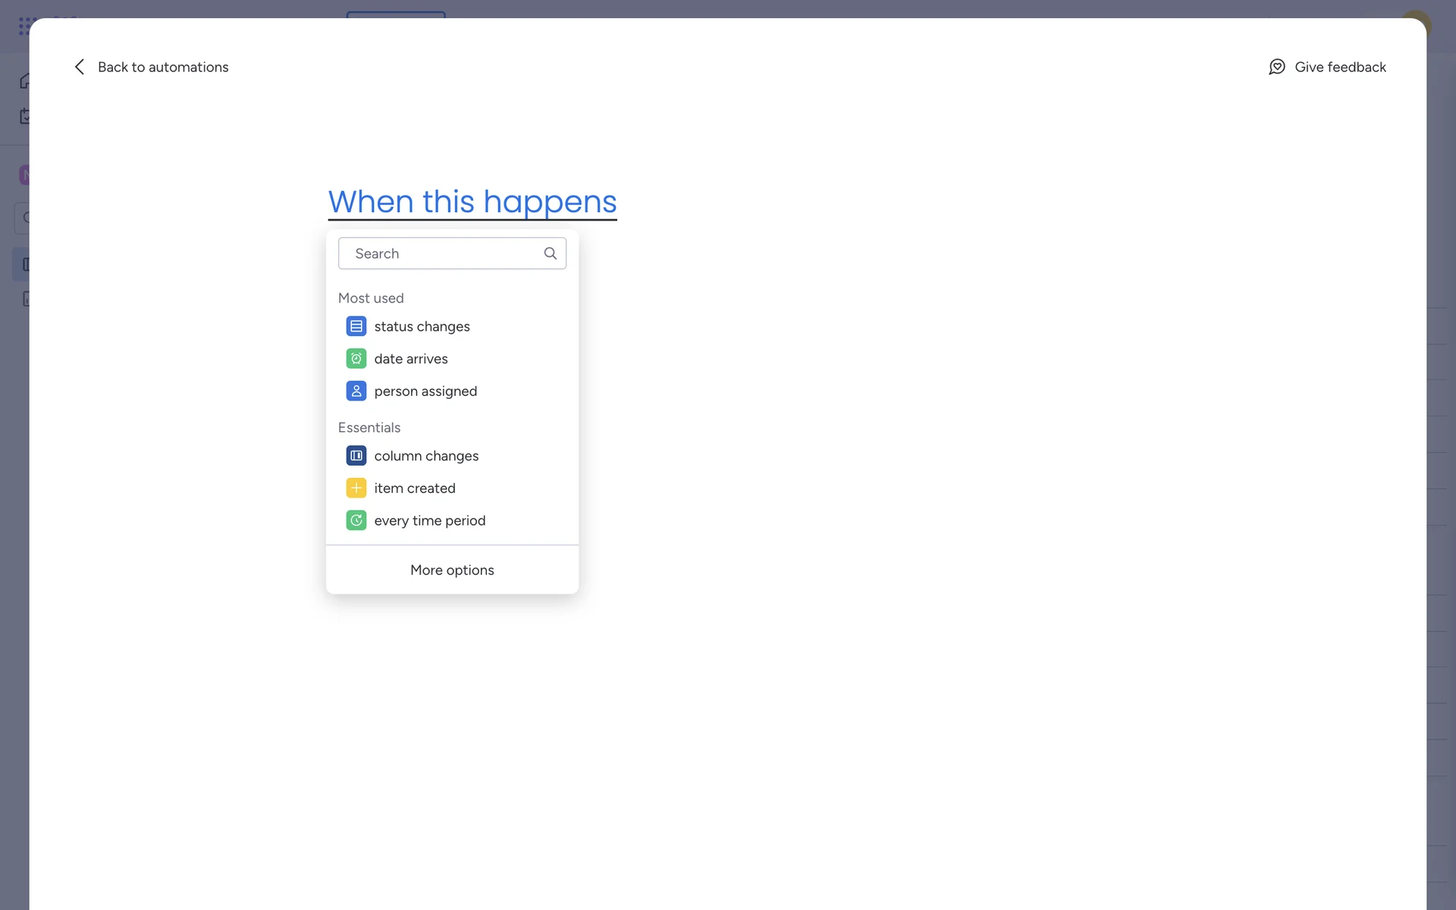The width and height of the screenshot is (1456, 910).
Task: Go Back to automations
Action: point(162,67)
